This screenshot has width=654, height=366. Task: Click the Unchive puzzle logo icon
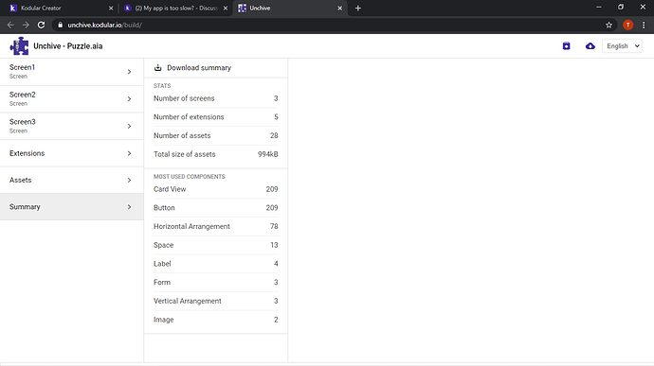tap(19, 45)
